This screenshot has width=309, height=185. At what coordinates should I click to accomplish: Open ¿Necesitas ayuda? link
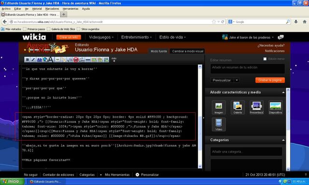pyautogui.click(x=271, y=45)
